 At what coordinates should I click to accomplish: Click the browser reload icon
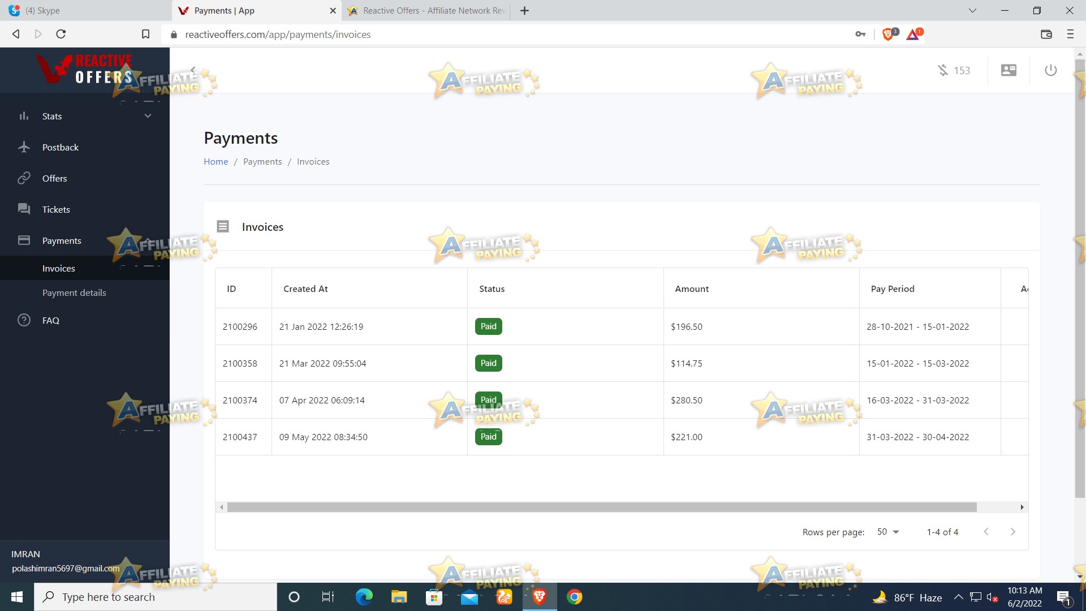click(x=61, y=34)
